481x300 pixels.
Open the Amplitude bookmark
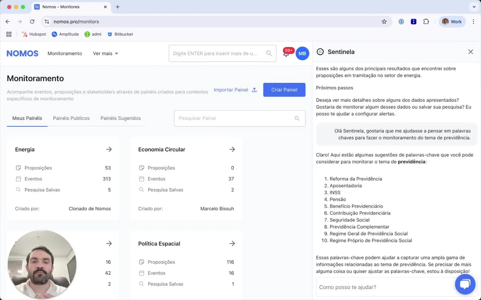(65, 34)
